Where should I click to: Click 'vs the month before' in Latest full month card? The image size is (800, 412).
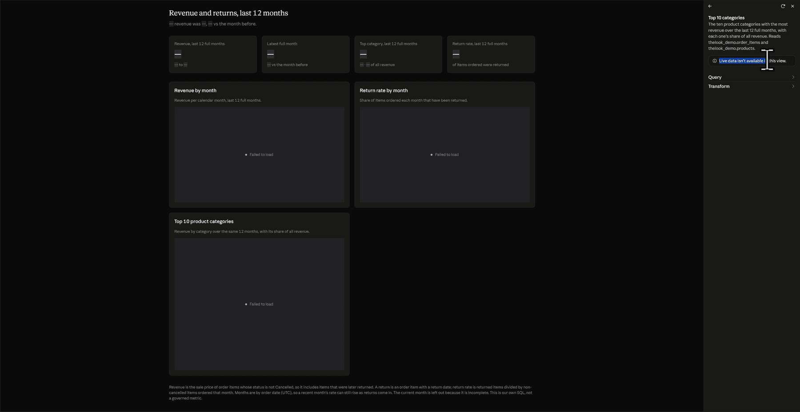289,65
